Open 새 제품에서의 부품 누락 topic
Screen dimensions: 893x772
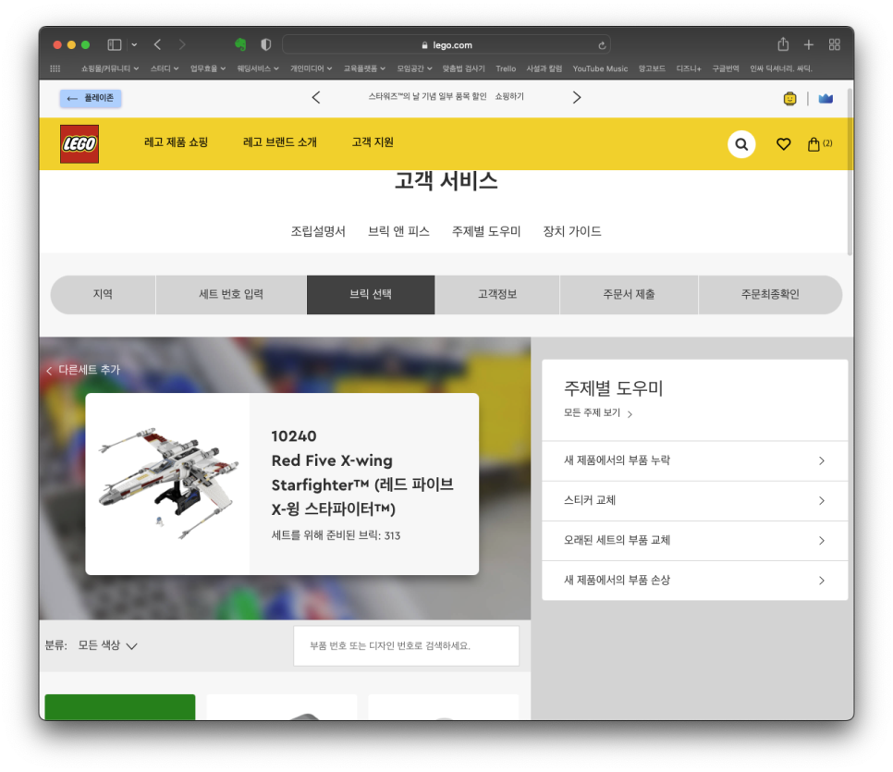pyautogui.click(x=694, y=460)
